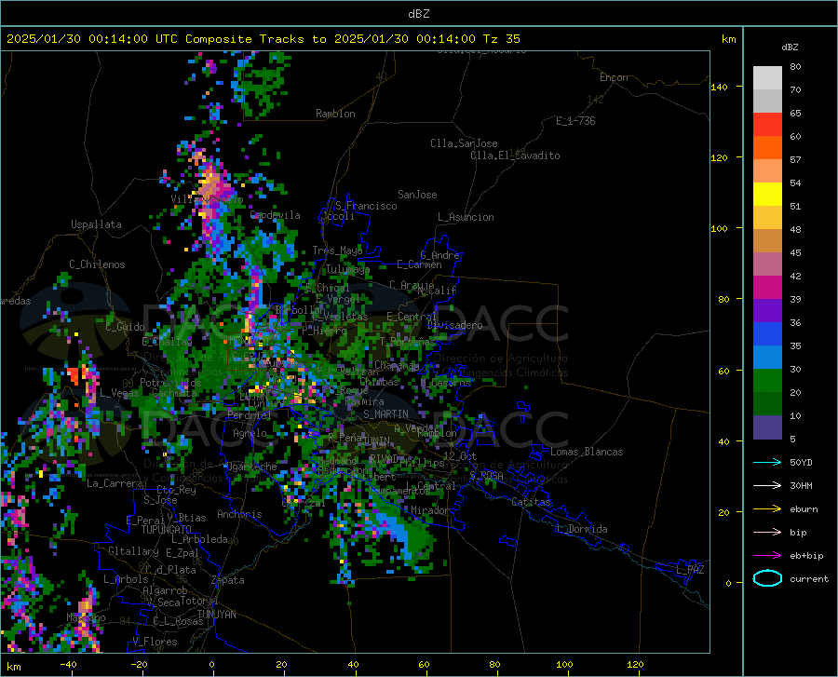Click the La_Carrera map label

pos(115,483)
